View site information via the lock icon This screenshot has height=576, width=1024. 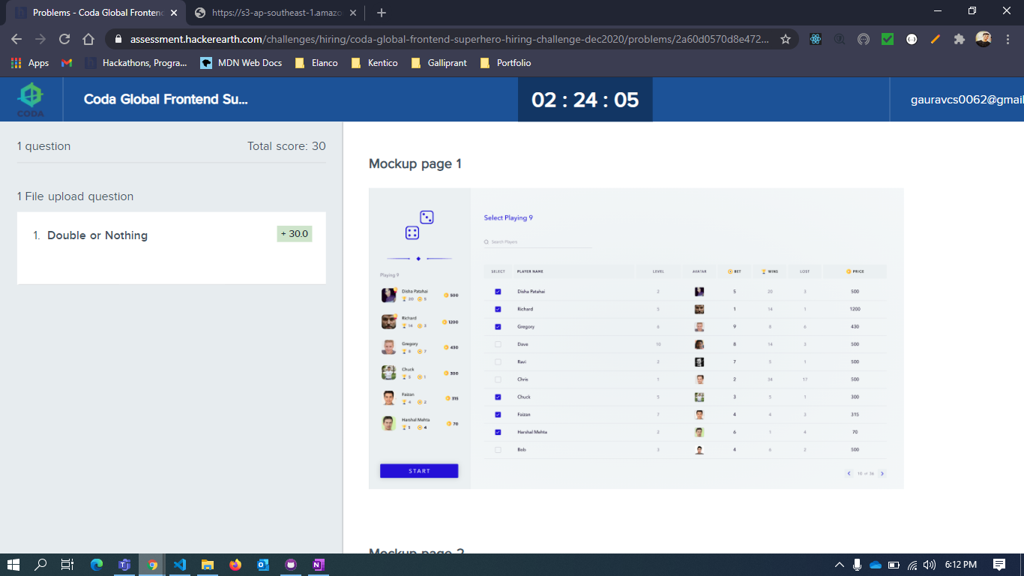118,39
